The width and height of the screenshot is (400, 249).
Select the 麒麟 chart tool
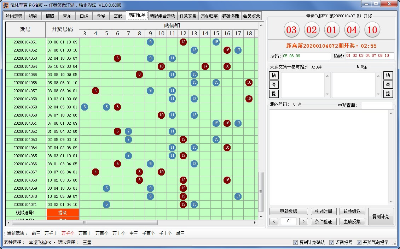coord(50,16)
